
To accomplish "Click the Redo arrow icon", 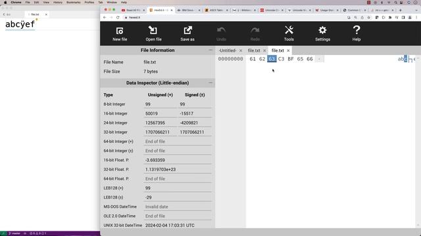I will (x=255, y=30).
